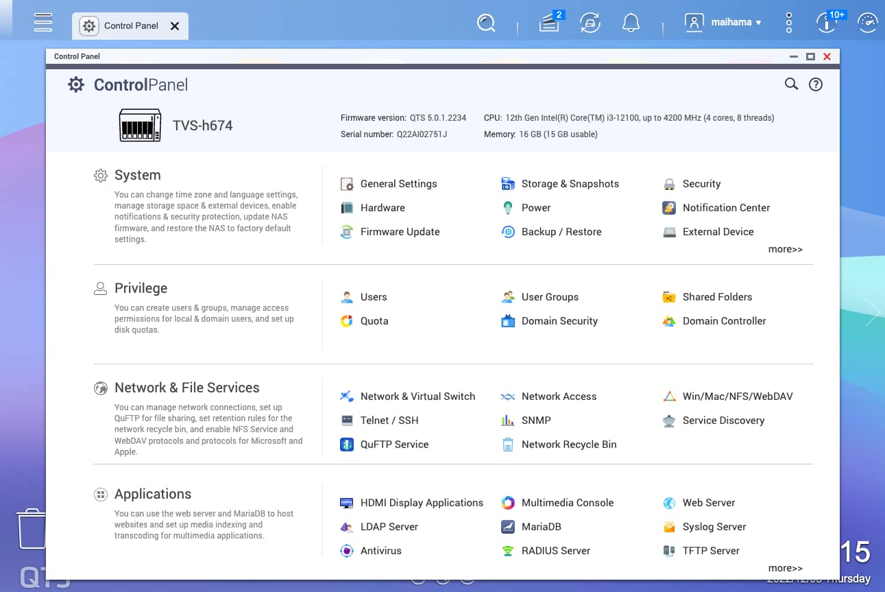Open Domain Security icon
This screenshot has height=592, width=885.
508,321
